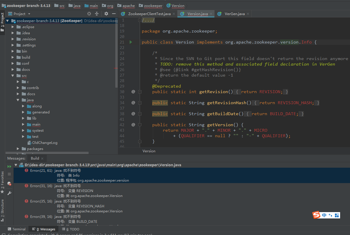The height and width of the screenshot is (235, 350).
Task: Collapse the getVersion() method fold marker
Action: click(140, 125)
